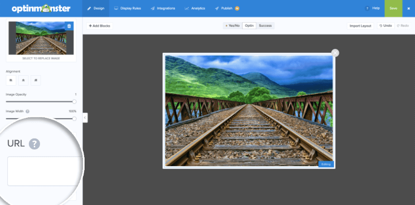Screen dimensions: 415x205
Task: Click the Alignment label
Action: point(13,72)
